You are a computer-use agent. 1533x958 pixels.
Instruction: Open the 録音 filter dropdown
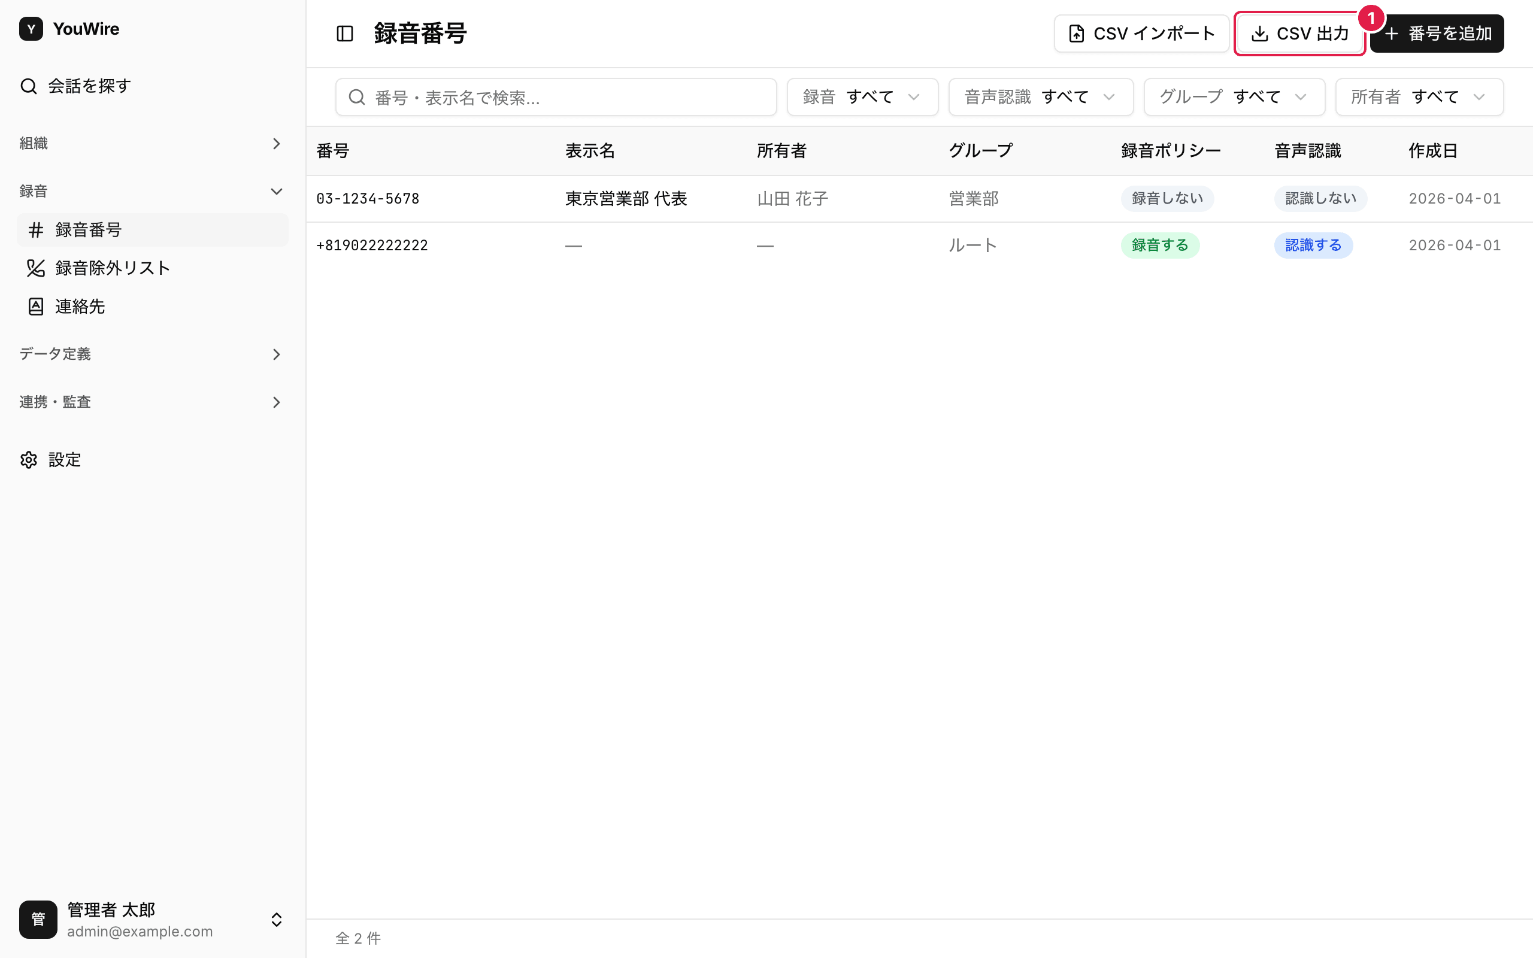862,97
